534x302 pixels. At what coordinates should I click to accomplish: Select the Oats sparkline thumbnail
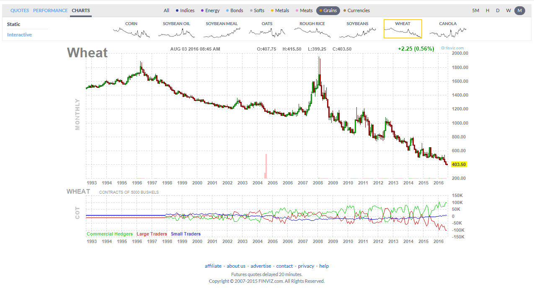click(267, 29)
